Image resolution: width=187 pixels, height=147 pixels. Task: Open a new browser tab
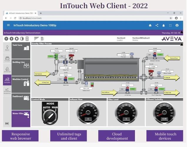(41, 13)
